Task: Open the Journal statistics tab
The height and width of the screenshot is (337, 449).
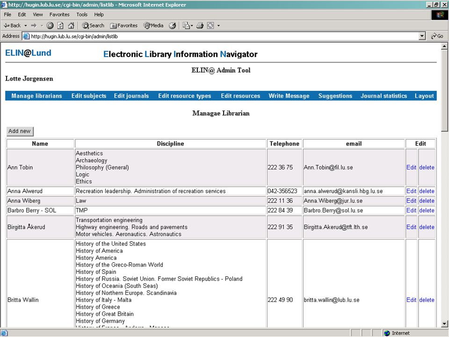Action: pyautogui.click(x=384, y=95)
